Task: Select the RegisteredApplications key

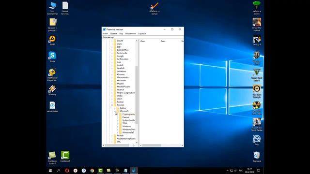Action: (x=126, y=139)
